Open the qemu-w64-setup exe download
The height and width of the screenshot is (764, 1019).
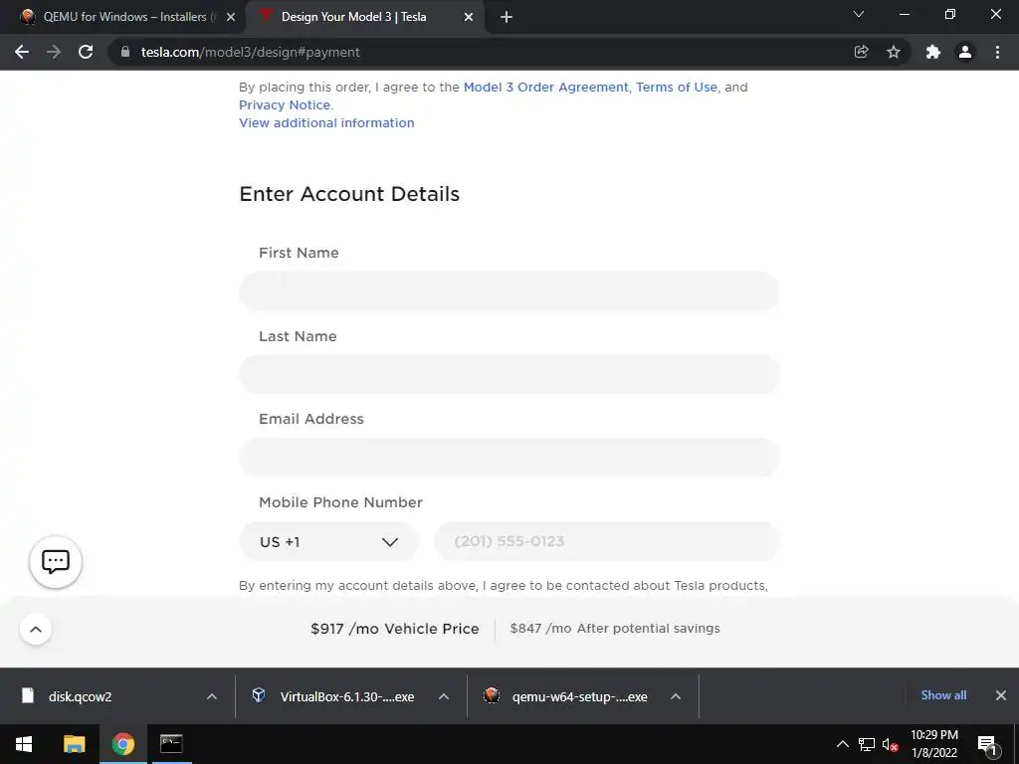pos(568,696)
